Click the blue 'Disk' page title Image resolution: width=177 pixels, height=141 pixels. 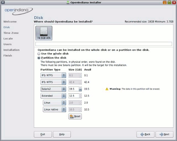(38, 18)
